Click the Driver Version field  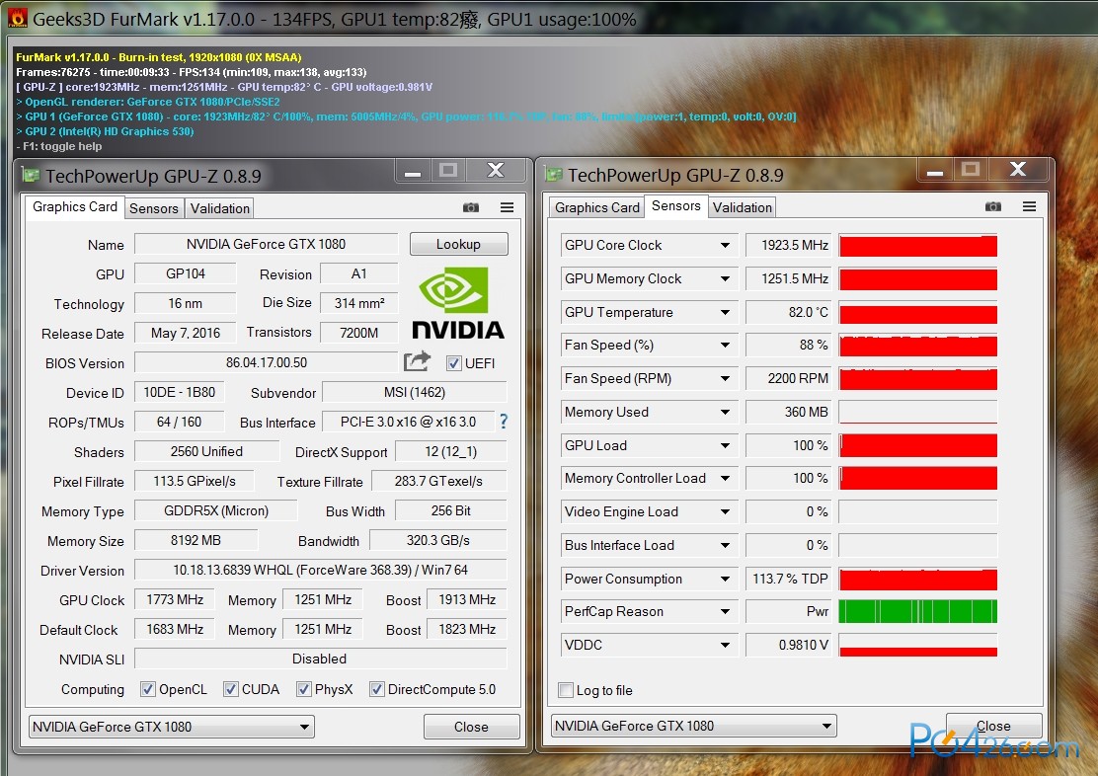point(321,570)
